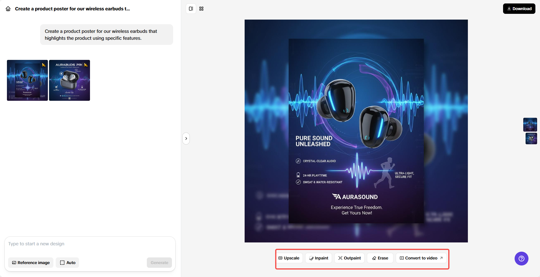Click the Download button

click(519, 9)
